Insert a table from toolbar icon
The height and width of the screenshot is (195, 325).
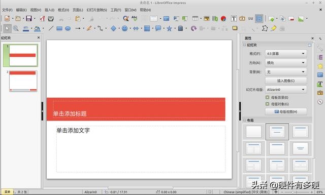coord(195,18)
